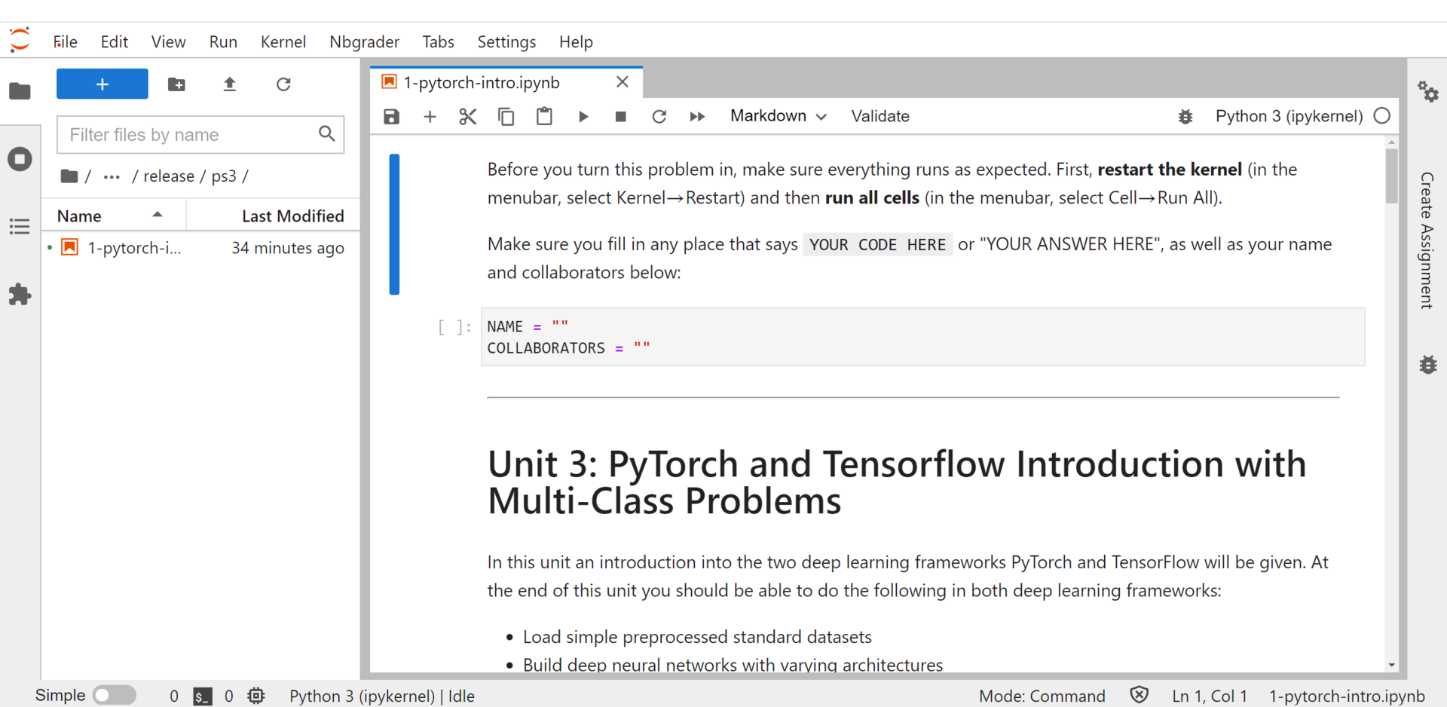Open the Extension Manager puzzle icon

click(20, 294)
